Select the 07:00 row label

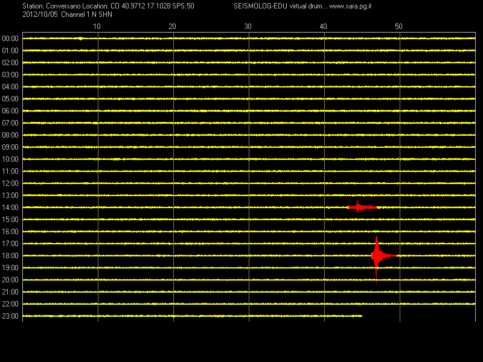10,123
